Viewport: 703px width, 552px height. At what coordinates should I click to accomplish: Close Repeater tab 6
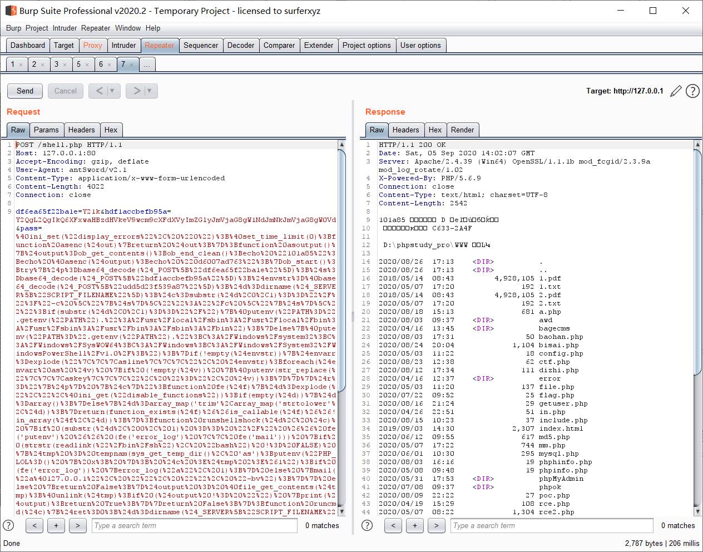pos(109,65)
